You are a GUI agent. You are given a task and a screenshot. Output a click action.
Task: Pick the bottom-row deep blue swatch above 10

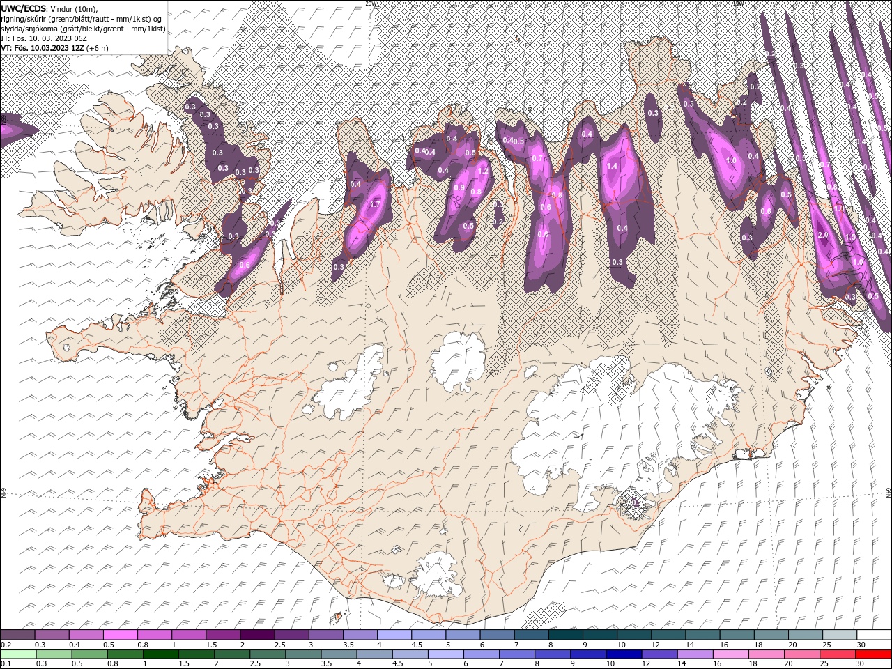click(624, 654)
